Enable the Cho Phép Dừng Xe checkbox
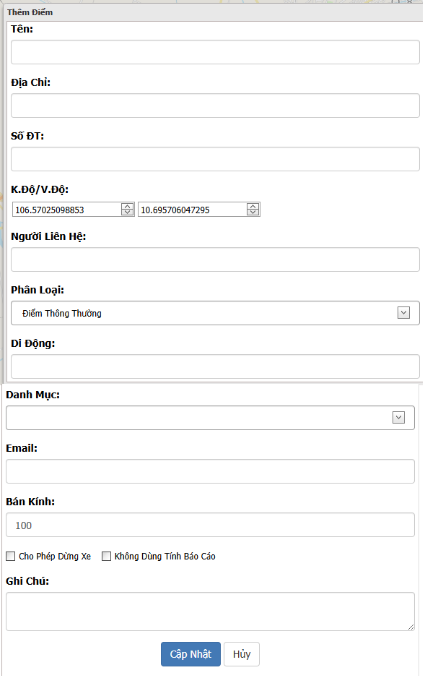 10,556
